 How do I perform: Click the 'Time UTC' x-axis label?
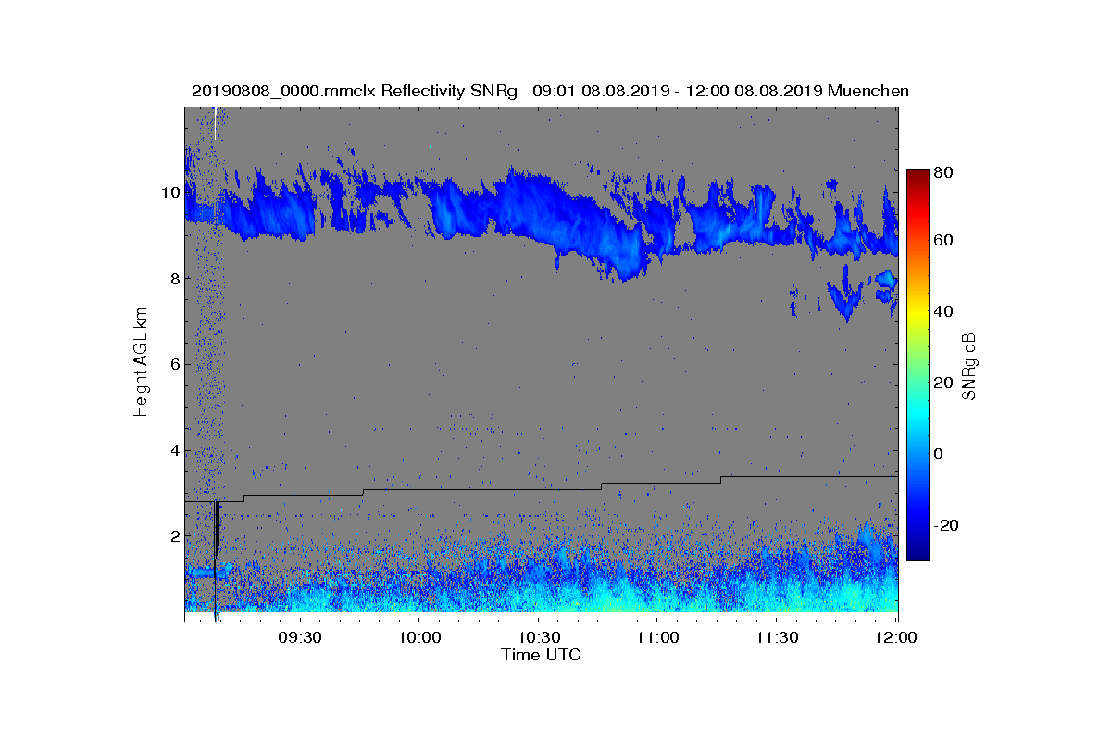click(541, 655)
